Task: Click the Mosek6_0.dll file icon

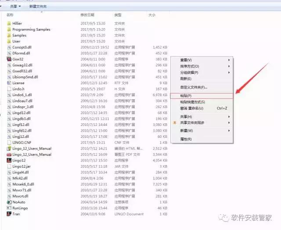Action: pyautogui.click(x=9, y=184)
